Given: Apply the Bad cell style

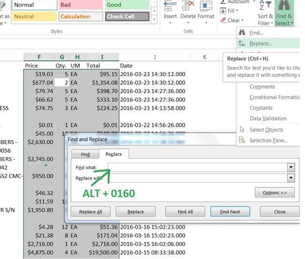Looking at the screenshot, I should point(81,5).
